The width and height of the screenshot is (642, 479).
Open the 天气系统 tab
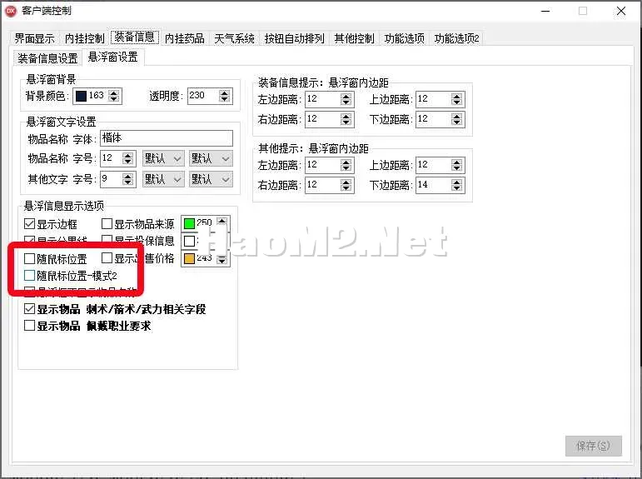[x=234, y=38]
